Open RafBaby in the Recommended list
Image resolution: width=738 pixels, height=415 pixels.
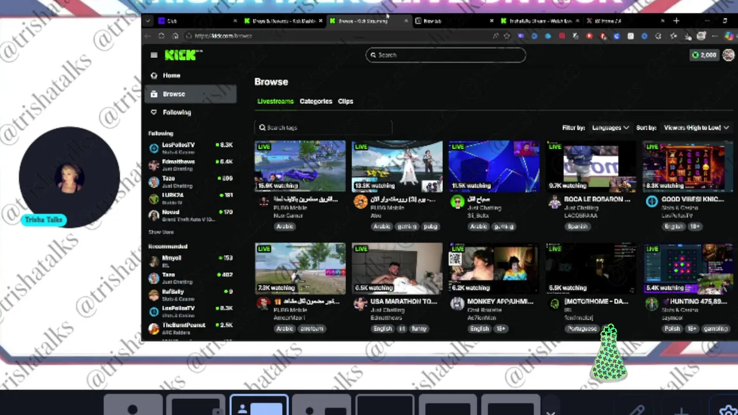click(x=190, y=295)
